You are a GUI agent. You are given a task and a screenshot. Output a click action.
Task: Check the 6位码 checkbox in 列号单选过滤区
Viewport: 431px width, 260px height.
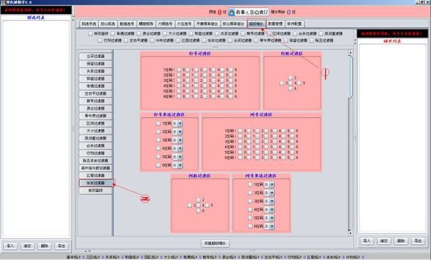[x=250, y=226]
